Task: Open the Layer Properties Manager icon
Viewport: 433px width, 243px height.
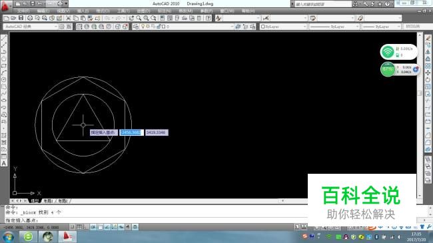Action: coord(136,27)
